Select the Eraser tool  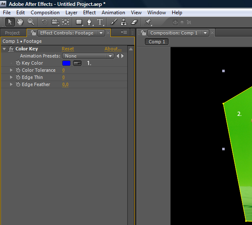134,22
